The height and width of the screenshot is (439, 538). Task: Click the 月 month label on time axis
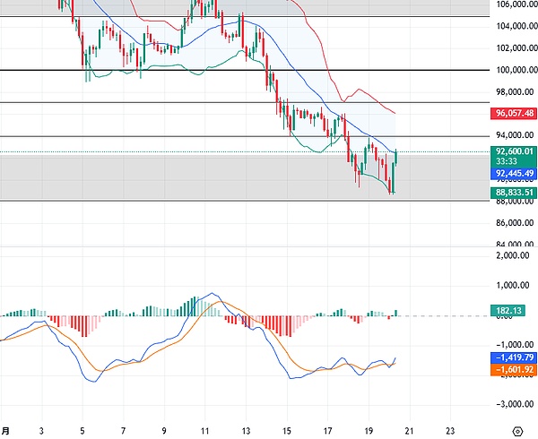point(4,428)
